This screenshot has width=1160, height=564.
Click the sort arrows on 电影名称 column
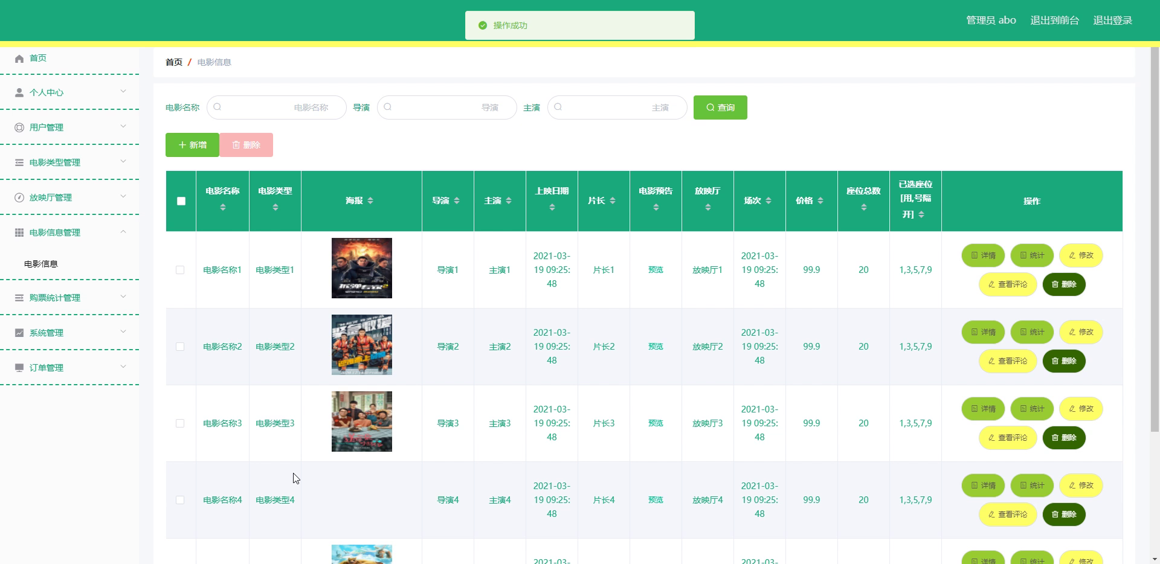click(223, 208)
